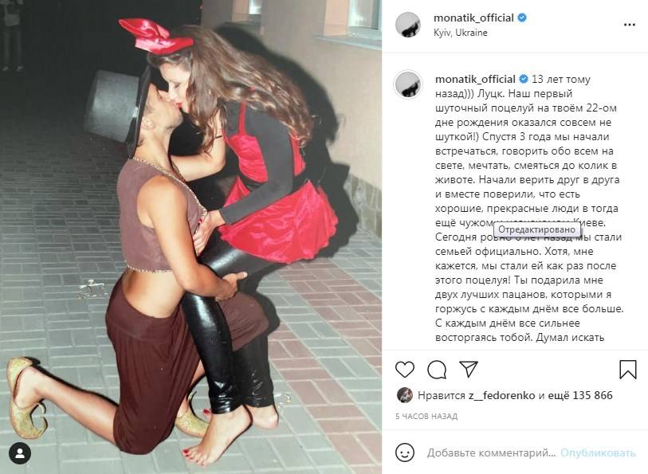This screenshot has height=474, width=648.
Task: Like the post with the heart icon
Action: click(x=405, y=369)
